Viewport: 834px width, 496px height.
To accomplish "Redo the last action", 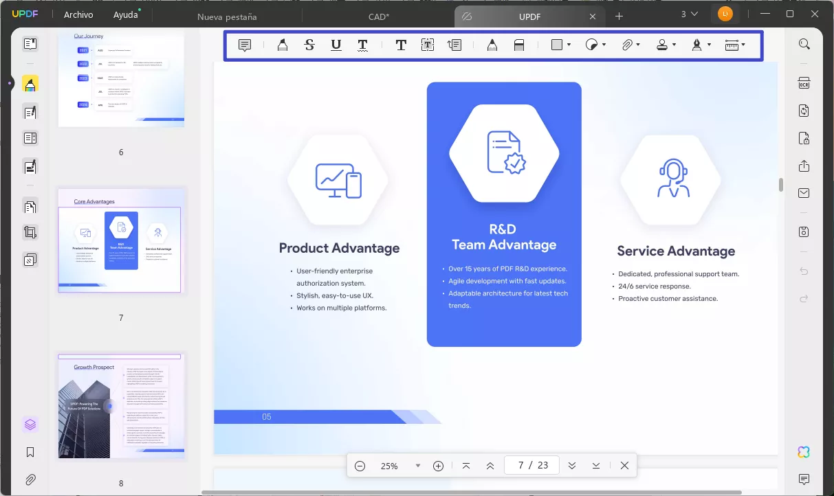I will [804, 299].
